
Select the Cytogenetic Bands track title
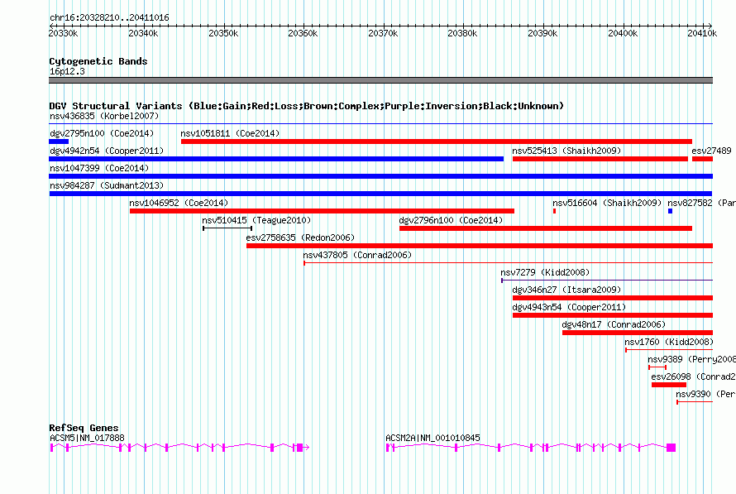click(98, 61)
